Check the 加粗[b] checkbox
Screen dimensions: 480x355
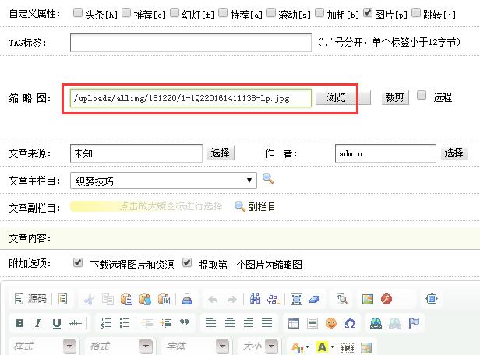(319, 12)
